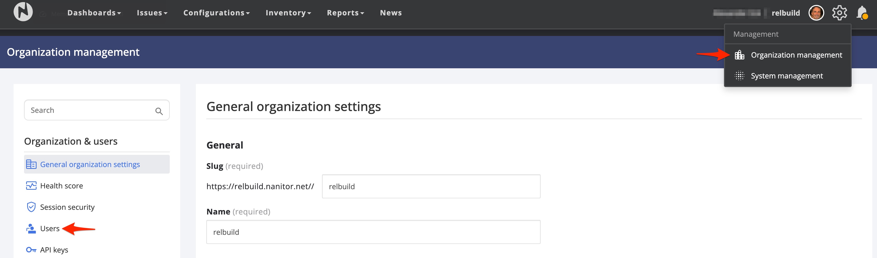The image size is (877, 258).
Task: Click the System management grid icon
Action: click(x=739, y=76)
